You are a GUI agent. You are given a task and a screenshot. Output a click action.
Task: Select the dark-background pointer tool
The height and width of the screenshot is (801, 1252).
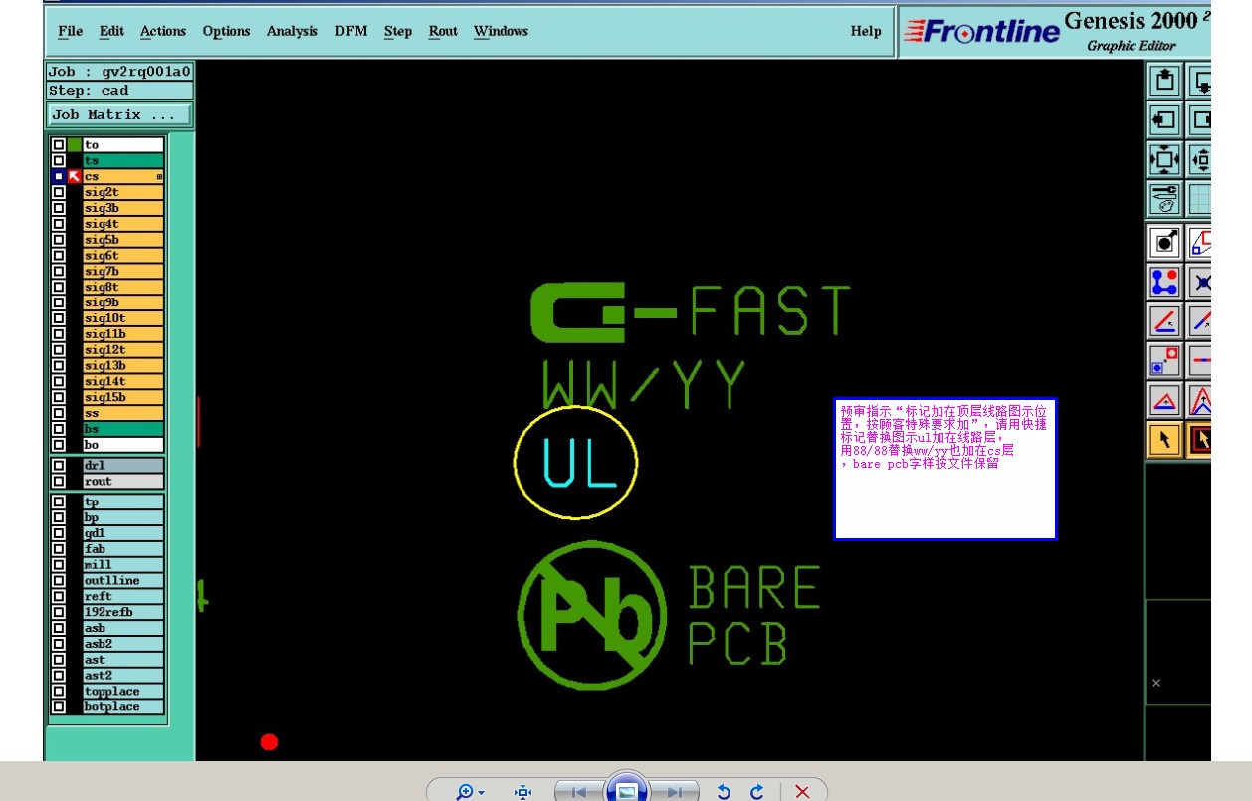tap(1200, 439)
